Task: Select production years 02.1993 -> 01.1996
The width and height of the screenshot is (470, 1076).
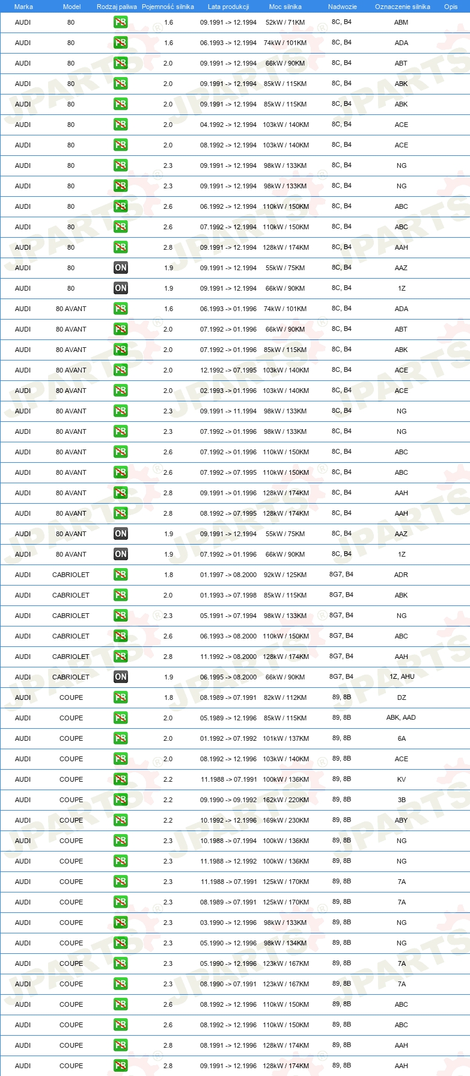Action: coord(228,391)
